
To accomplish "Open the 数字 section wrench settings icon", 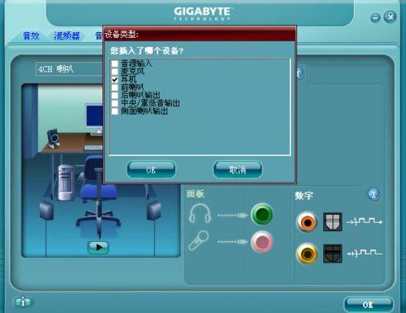I will 374,195.
